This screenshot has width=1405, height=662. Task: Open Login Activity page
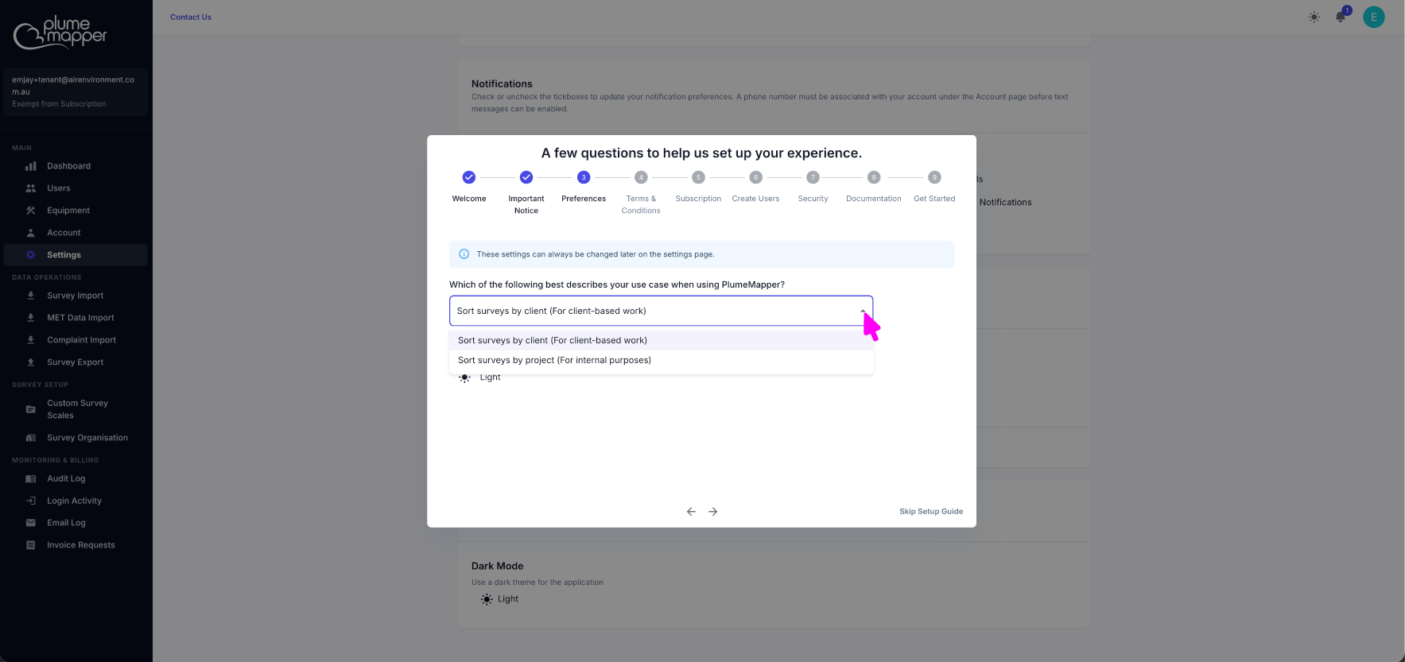point(76,501)
